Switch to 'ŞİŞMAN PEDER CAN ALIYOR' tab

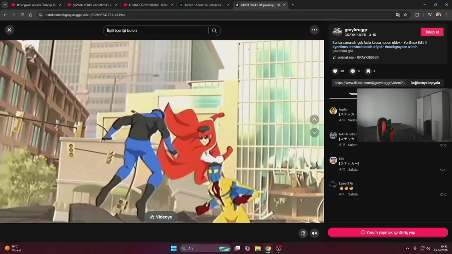92,5
